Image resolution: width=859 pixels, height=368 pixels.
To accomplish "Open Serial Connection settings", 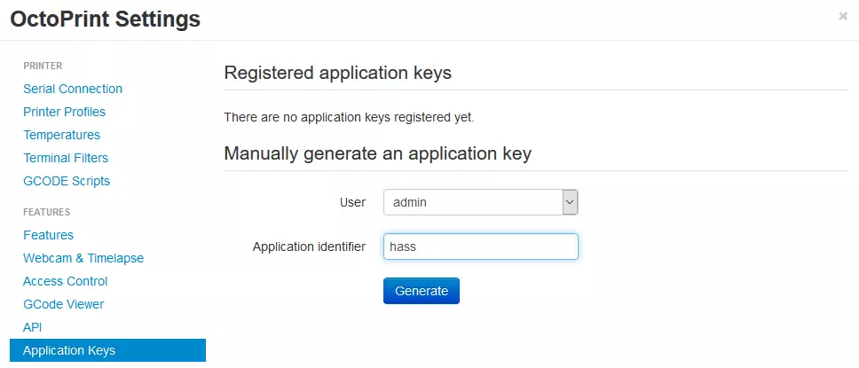I will coord(73,89).
